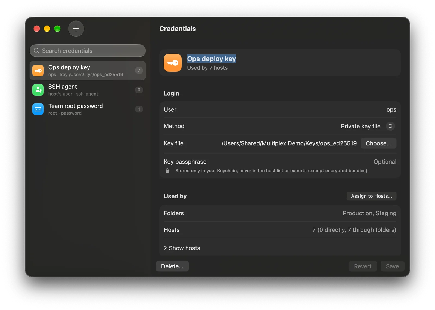
Task: Click the Credentials window title
Action: coord(178,29)
